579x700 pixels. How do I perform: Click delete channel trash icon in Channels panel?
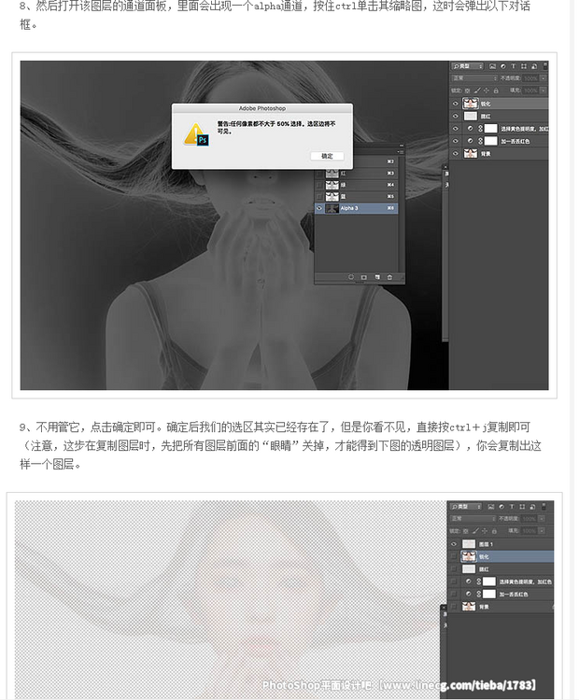389,277
